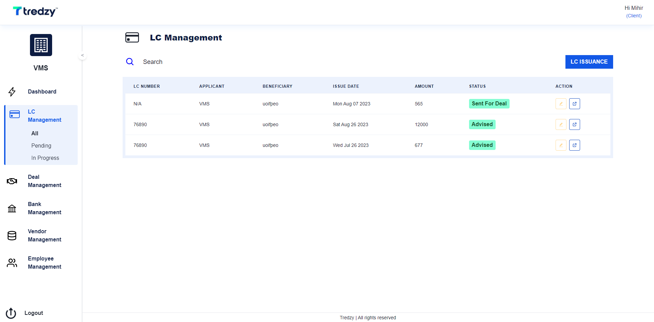Open Employee Management
This screenshot has height=322, width=654.
point(45,263)
